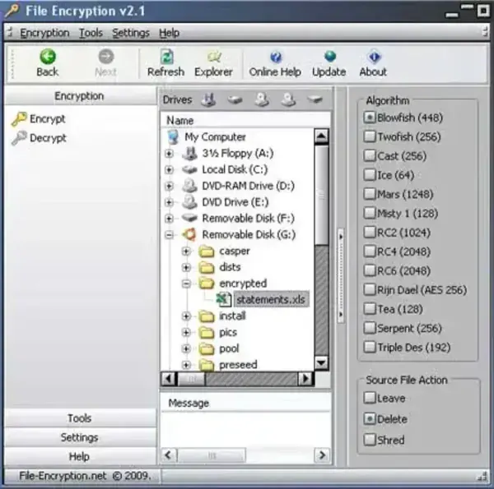Screen dimensions: 494x489
Task: Click the Message pane right scroll arrow
Action: pyautogui.click(x=322, y=455)
